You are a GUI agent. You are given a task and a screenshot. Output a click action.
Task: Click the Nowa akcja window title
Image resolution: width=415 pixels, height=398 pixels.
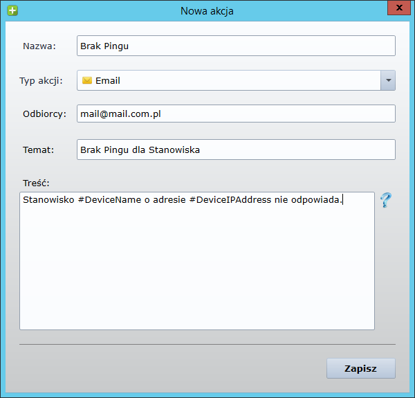pos(207,10)
